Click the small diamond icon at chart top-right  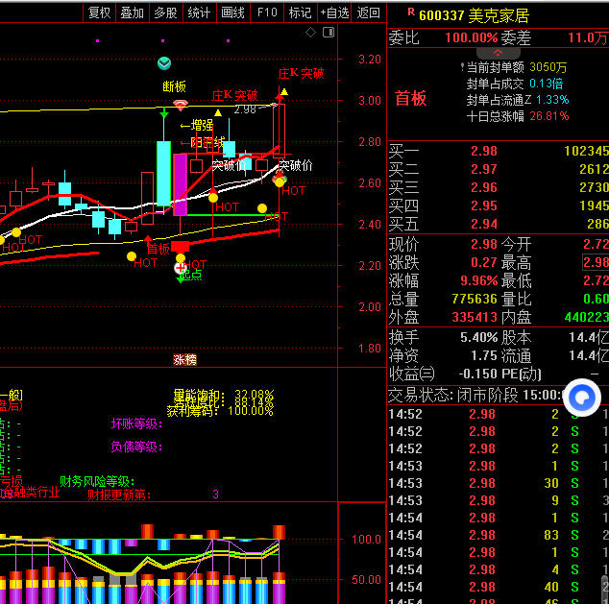point(311,33)
